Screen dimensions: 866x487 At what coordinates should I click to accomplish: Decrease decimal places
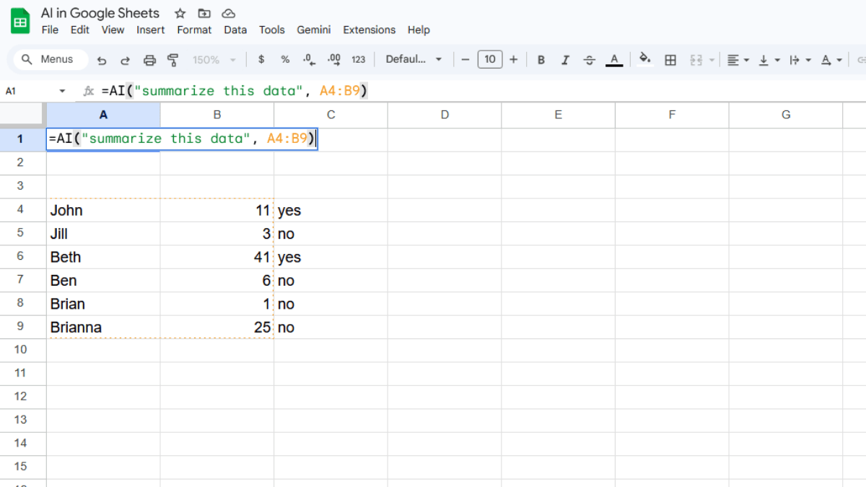pyautogui.click(x=309, y=59)
